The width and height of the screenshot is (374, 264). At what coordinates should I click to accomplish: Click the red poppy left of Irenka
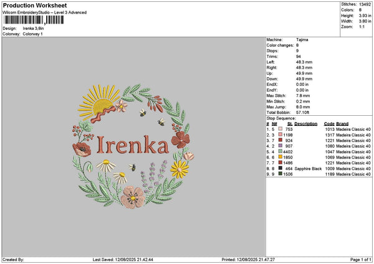point(82,149)
